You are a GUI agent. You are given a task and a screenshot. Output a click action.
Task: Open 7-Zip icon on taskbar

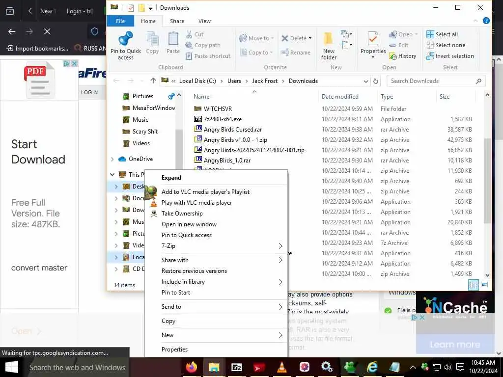[x=236, y=367]
